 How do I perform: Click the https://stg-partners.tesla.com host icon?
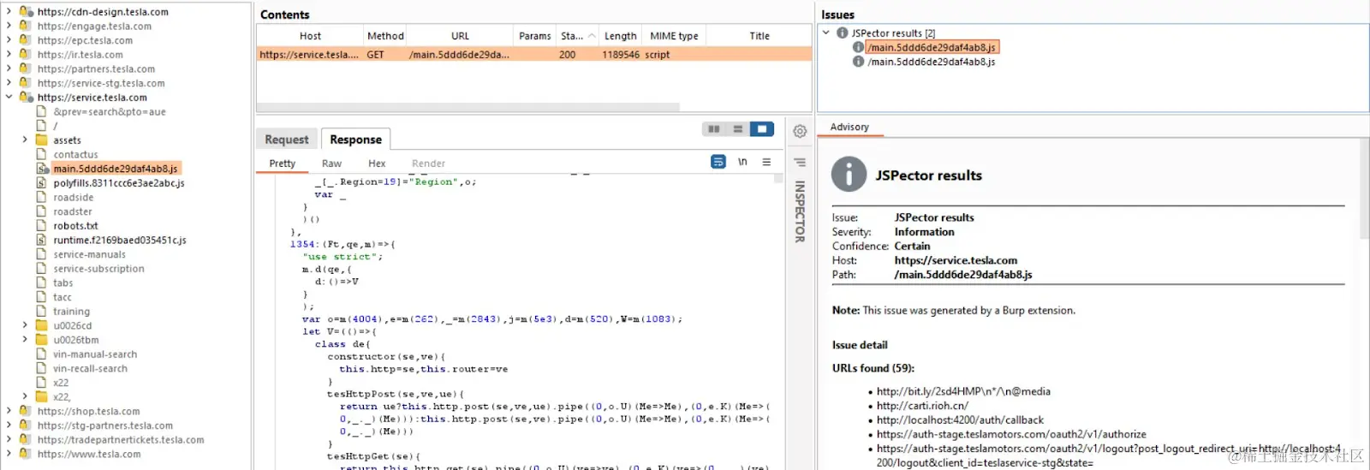point(26,425)
